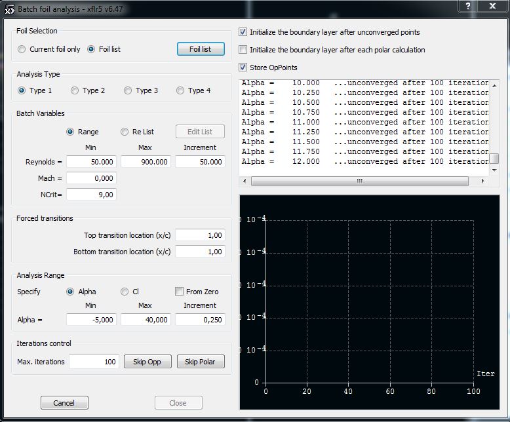Choose analysis Type 2

tap(75, 90)
